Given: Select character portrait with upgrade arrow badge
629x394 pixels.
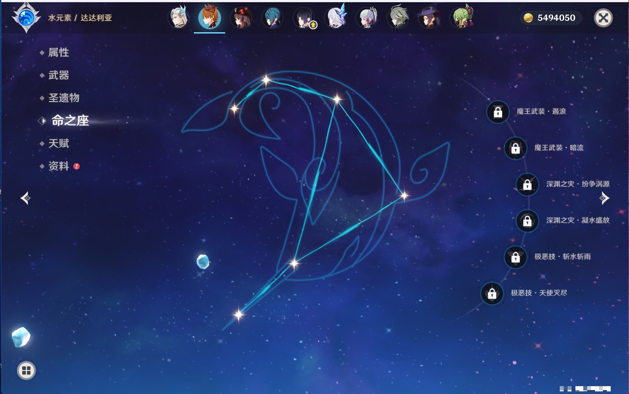Looking at the screenshot, I should (304, 18).
